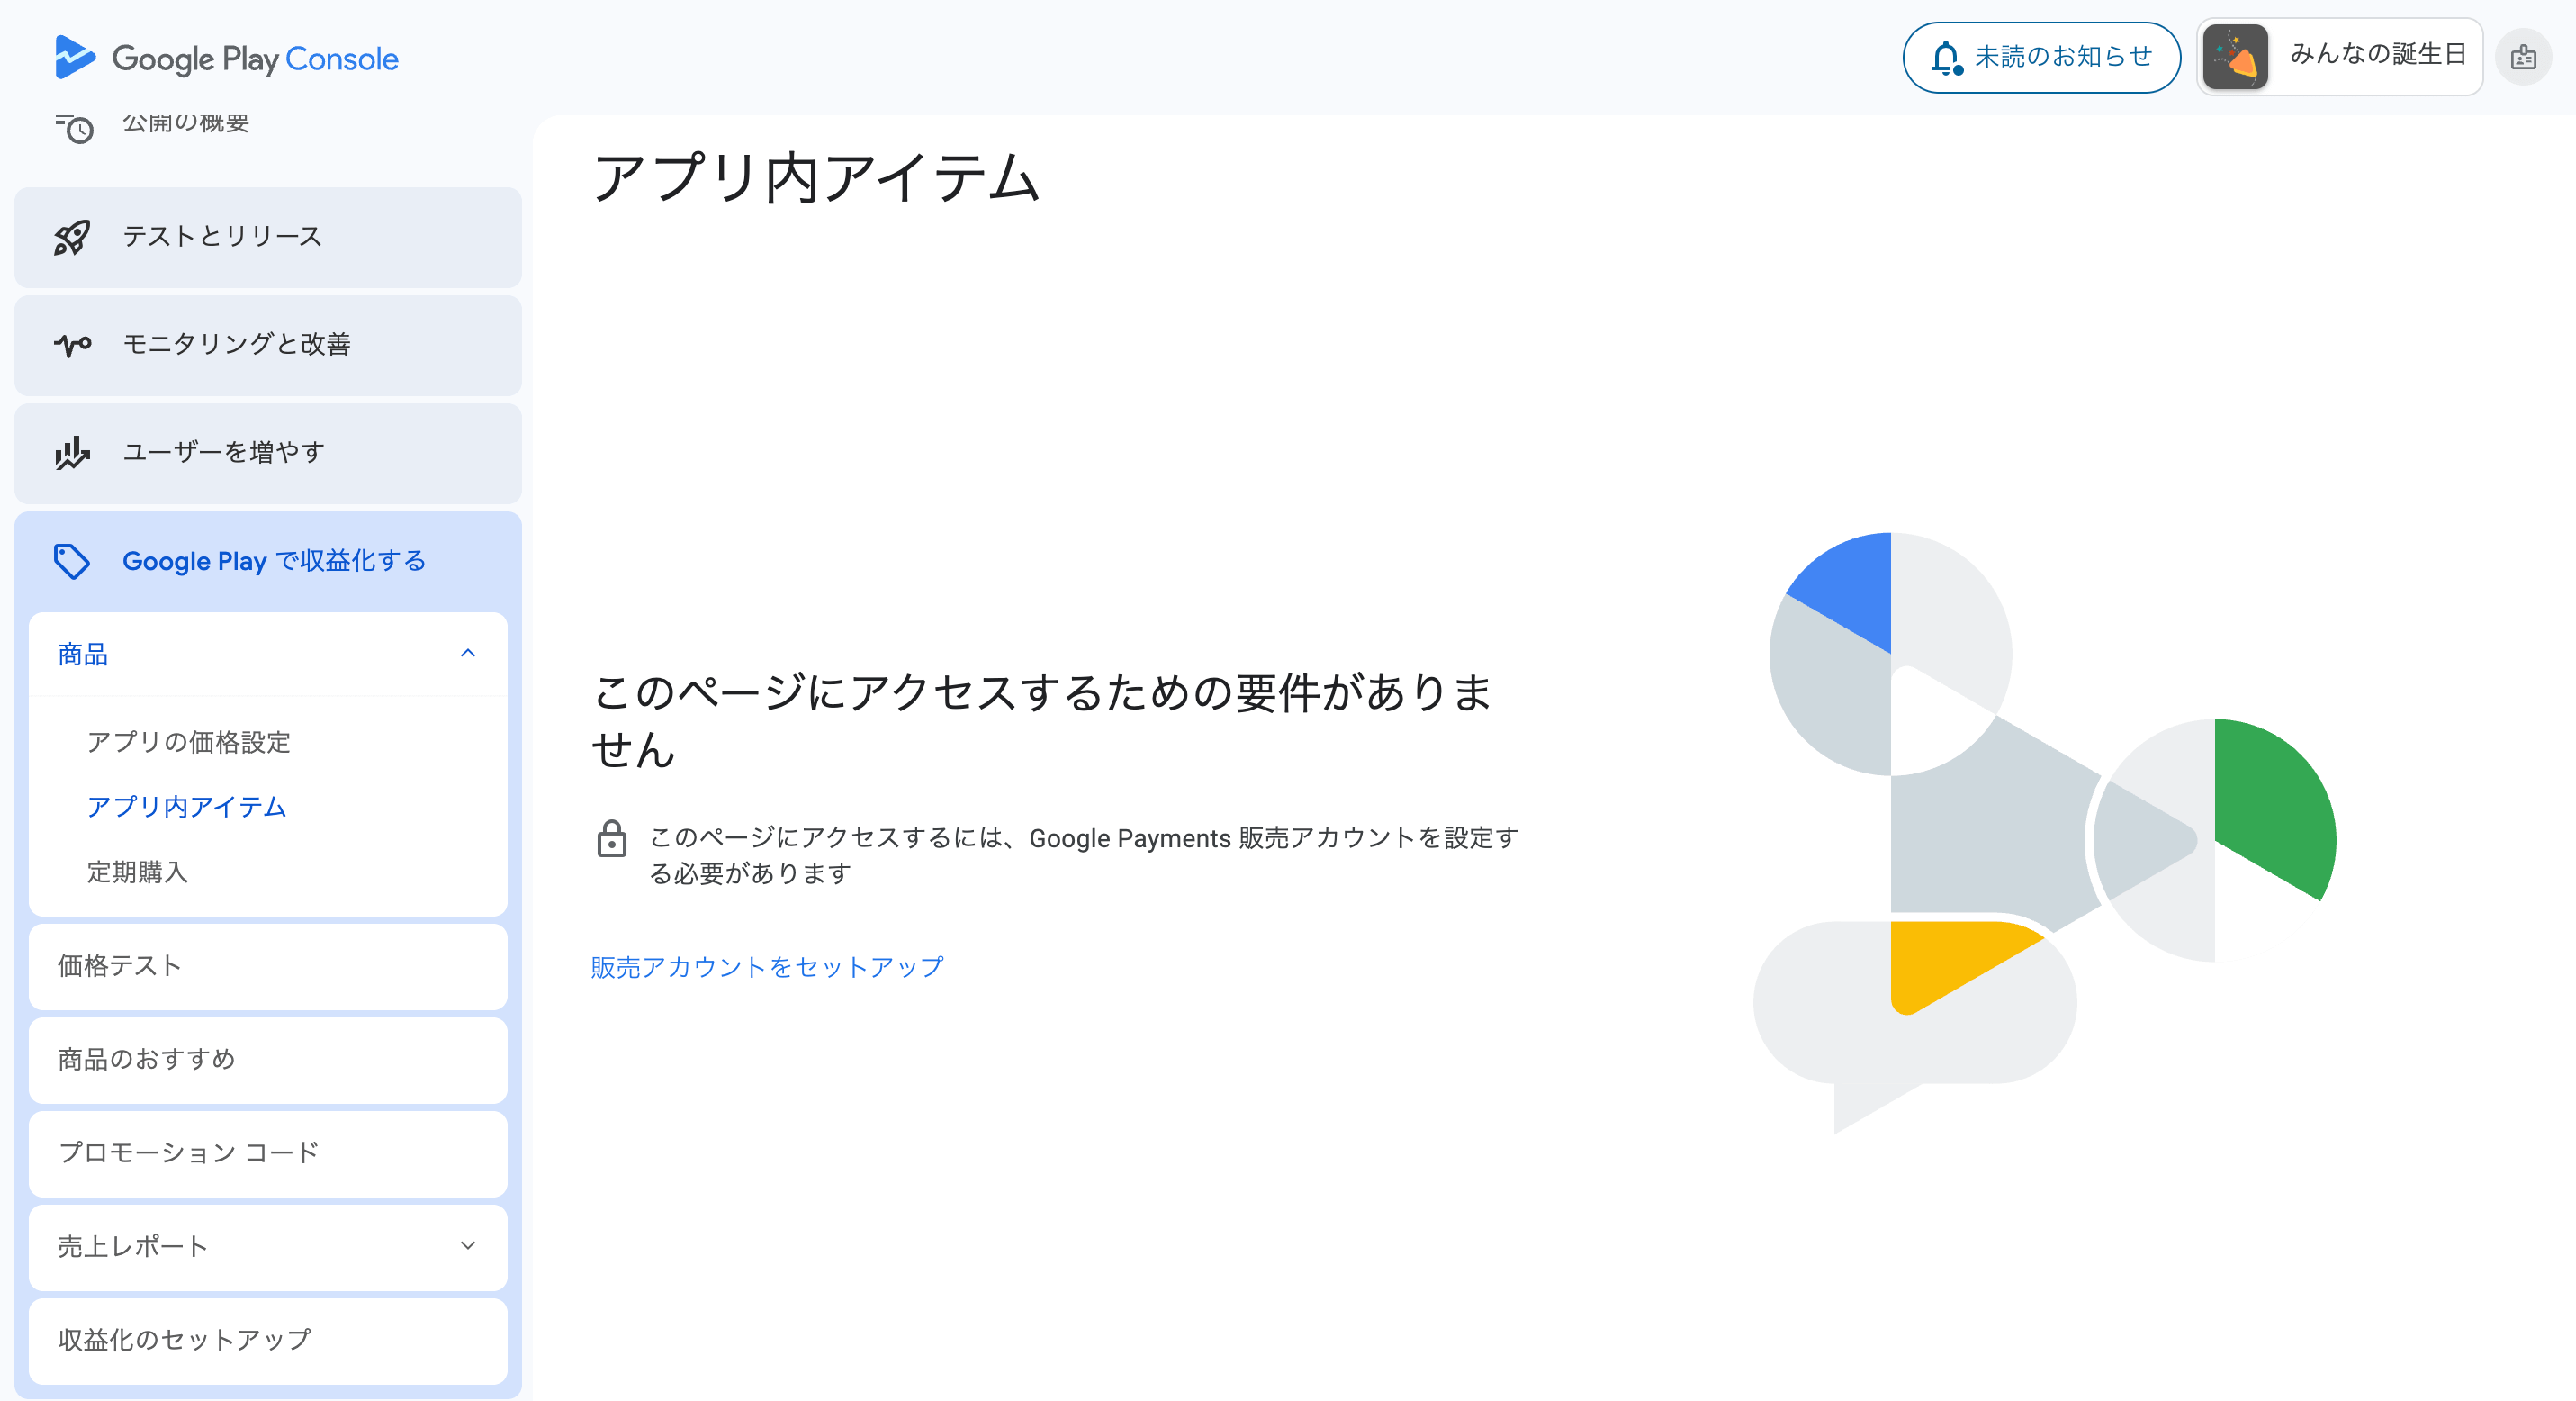Open プロモーション コード page
Image resolution: width=2576 pixels, height=1401 pixels.
pos(268,1153)
